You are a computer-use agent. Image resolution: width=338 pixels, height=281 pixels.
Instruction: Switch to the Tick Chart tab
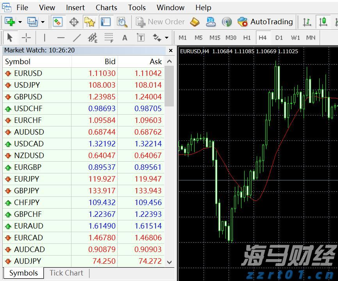coord(66,273)
